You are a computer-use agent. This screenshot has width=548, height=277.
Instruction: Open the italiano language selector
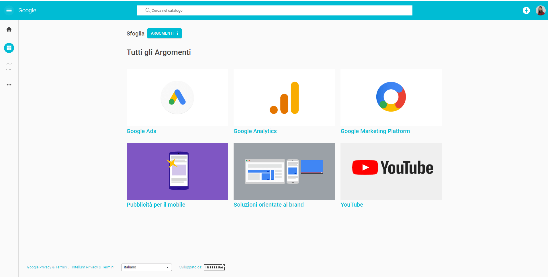(146, 267)
